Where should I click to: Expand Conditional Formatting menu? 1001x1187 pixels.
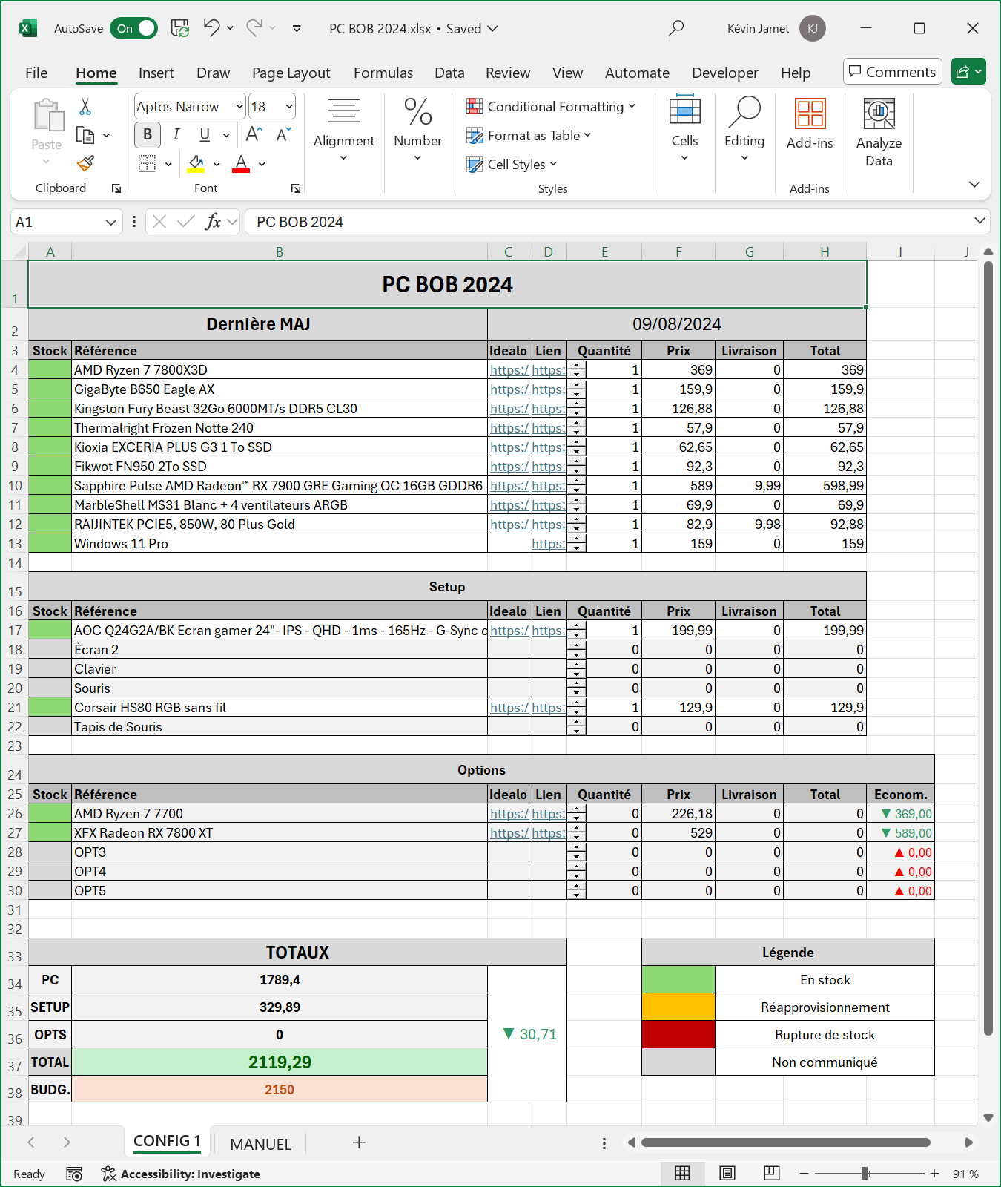click(x=550, y=106)
